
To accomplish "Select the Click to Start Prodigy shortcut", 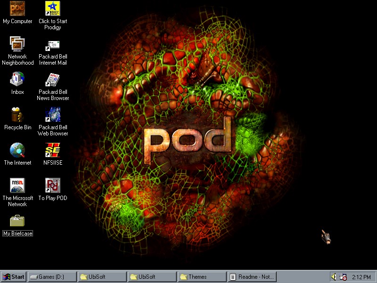I will [52, 9].
